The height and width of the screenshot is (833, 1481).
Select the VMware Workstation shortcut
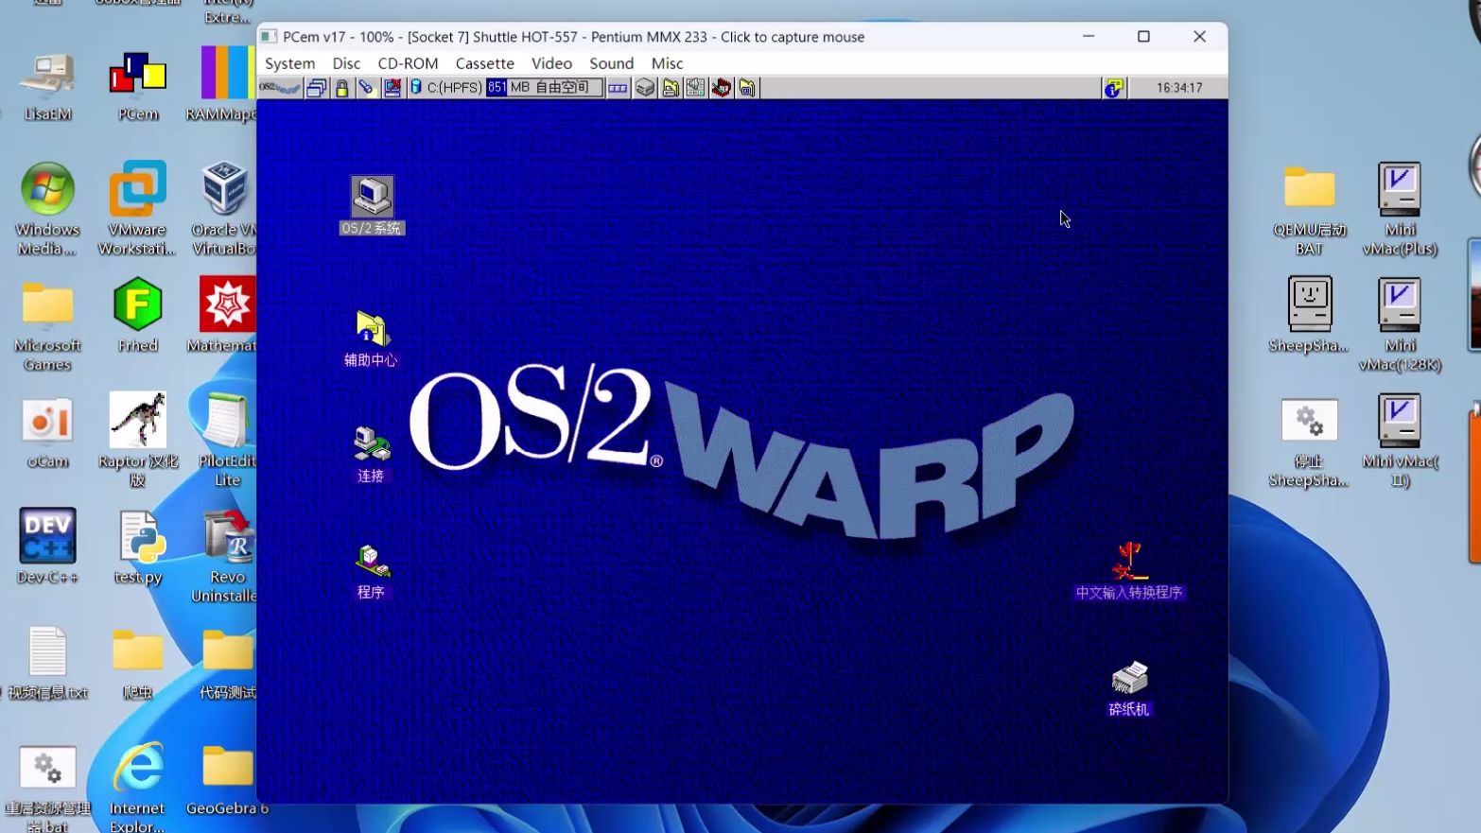point(137,210)
